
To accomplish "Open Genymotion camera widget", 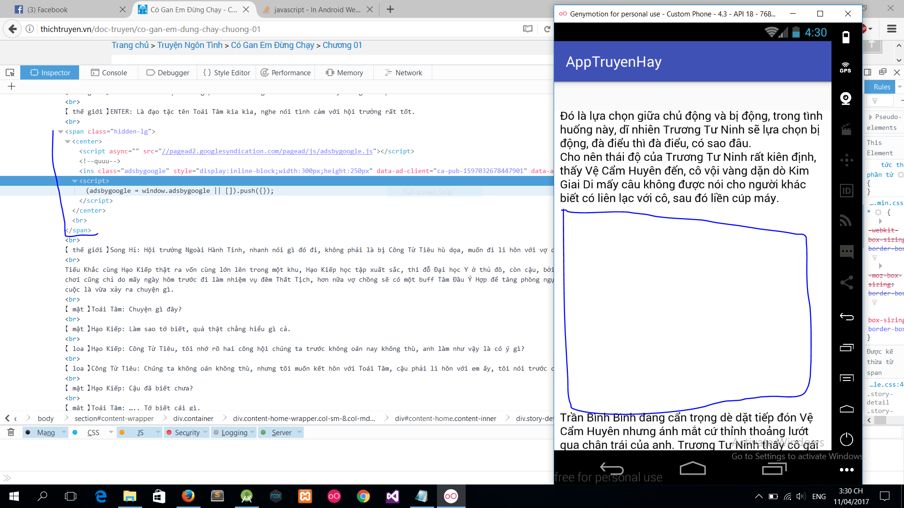I will coord(846,98).
